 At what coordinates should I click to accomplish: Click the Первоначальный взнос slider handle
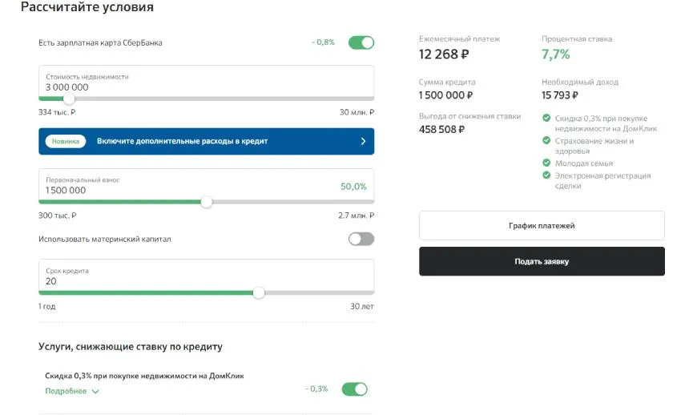pos(207,202)
